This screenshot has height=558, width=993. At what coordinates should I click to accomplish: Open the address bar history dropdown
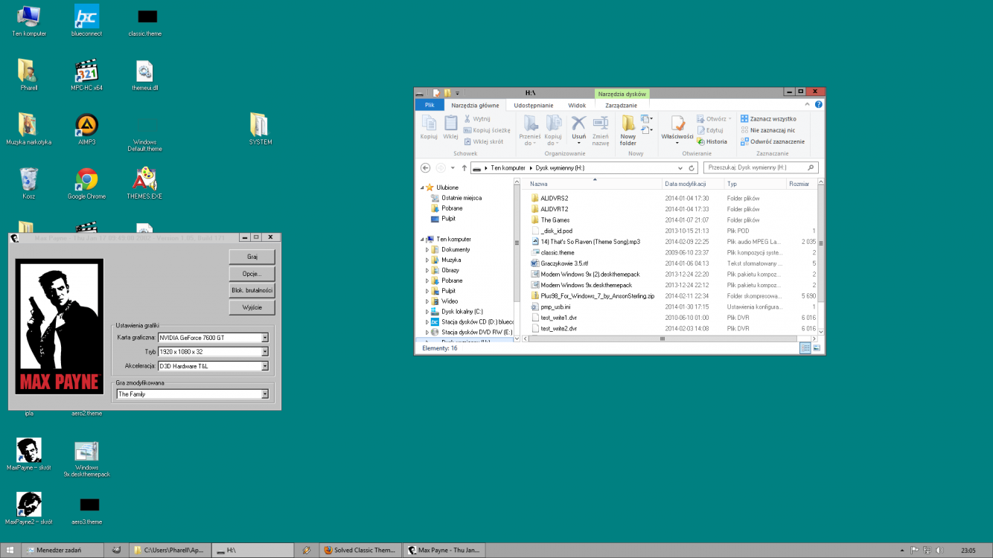click(680, 167)
